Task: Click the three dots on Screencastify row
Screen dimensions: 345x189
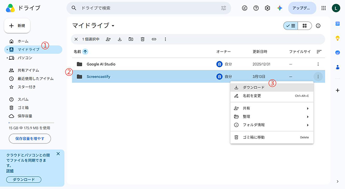Action: (x=318, y=77)
